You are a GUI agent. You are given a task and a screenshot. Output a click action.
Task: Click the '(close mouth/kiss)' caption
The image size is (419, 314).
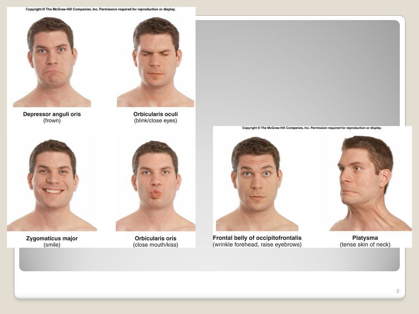click(x=155, y=245)
